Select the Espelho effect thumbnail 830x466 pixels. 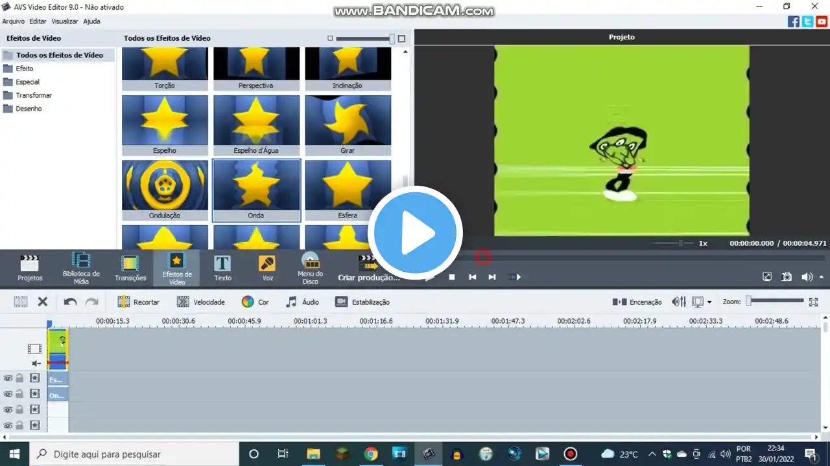(x=165, y=126)
